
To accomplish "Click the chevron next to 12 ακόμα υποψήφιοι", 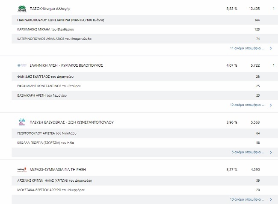I will [271, 105].
